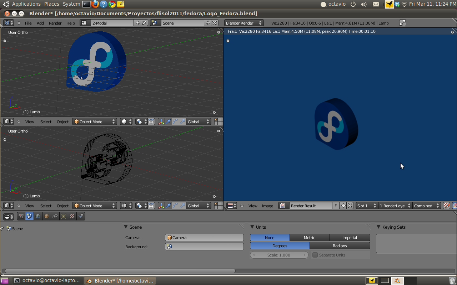Image resolution: width=457 pixels, height=285 pixels.
Task: Open the Image menu in image editor
Action: coord(267,206)
